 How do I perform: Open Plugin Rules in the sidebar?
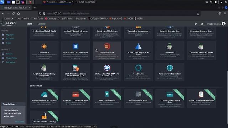point(11,58)
